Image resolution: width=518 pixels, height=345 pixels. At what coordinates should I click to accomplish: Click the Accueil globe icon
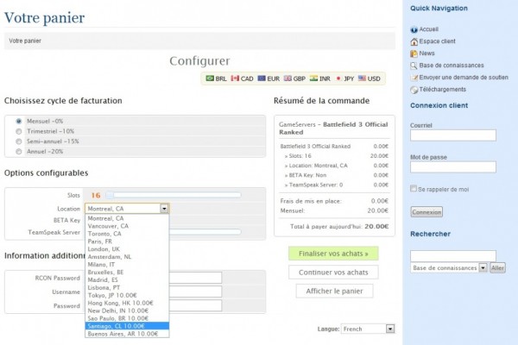point(414,29)
